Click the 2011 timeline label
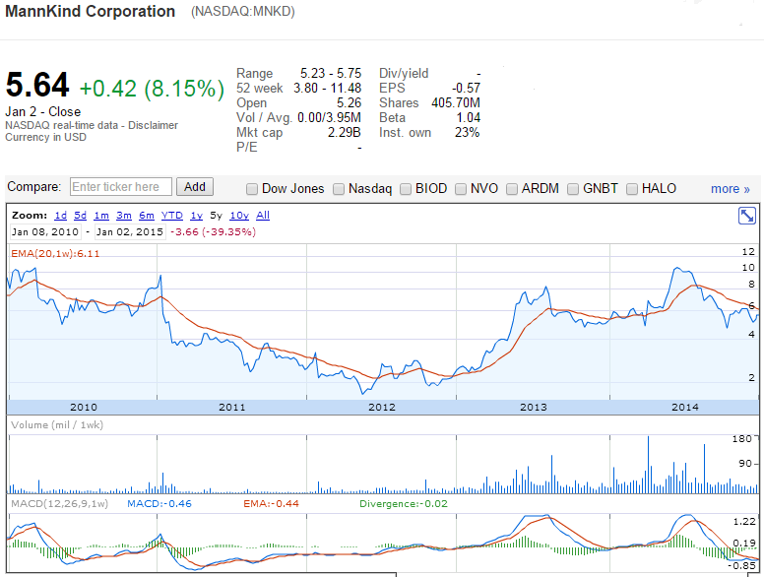This screenshot has height=577, width=764. [x=232, y=408]
